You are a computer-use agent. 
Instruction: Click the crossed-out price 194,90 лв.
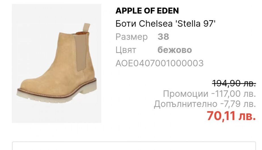point(234,83)
